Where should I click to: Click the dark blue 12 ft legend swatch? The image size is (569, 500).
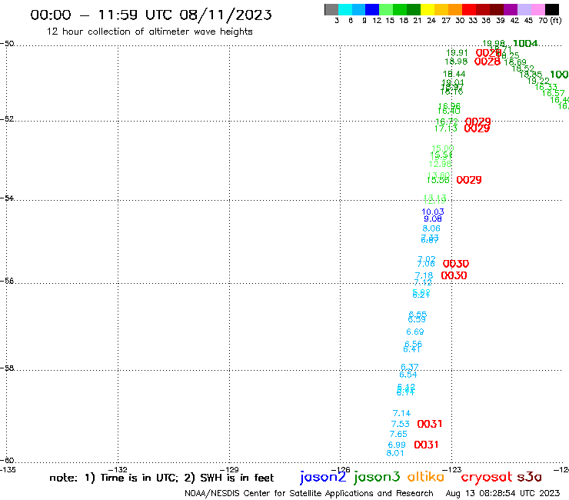point(372,9)
